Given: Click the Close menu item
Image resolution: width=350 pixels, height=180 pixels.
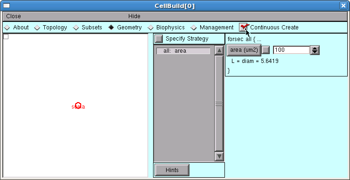Looking at the screenshot, I should coord(14,16).
